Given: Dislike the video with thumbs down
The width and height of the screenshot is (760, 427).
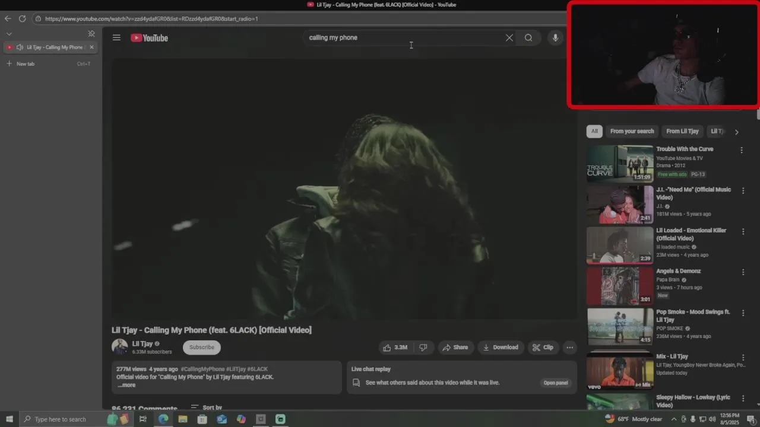Looking at the screenshot, I should (423, 348).
